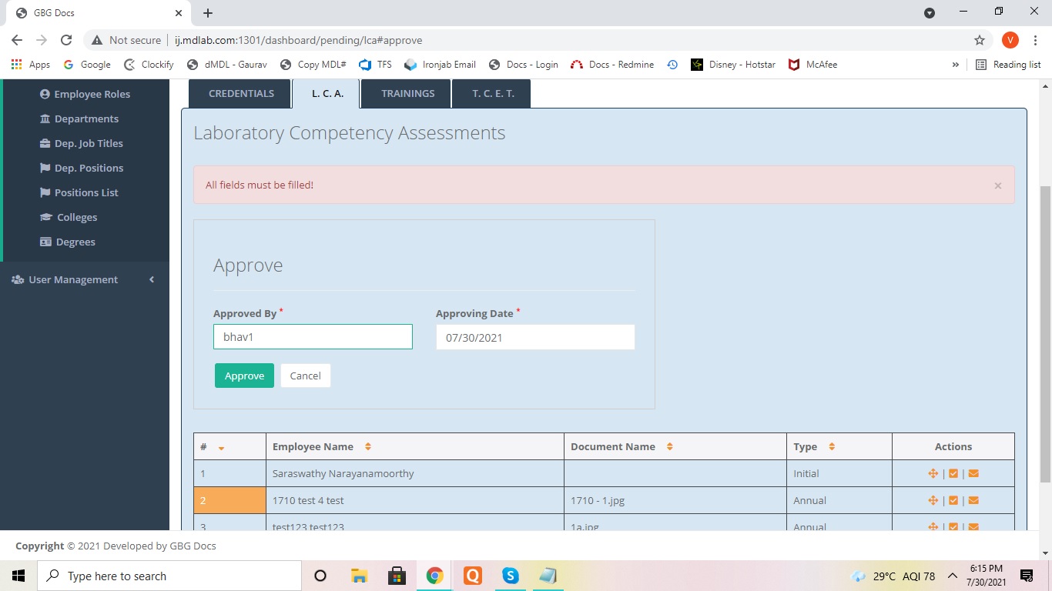Click the envelope icon for 1710 test row
The width and height of the screenshot is (1052, 591).
(973, 501)
